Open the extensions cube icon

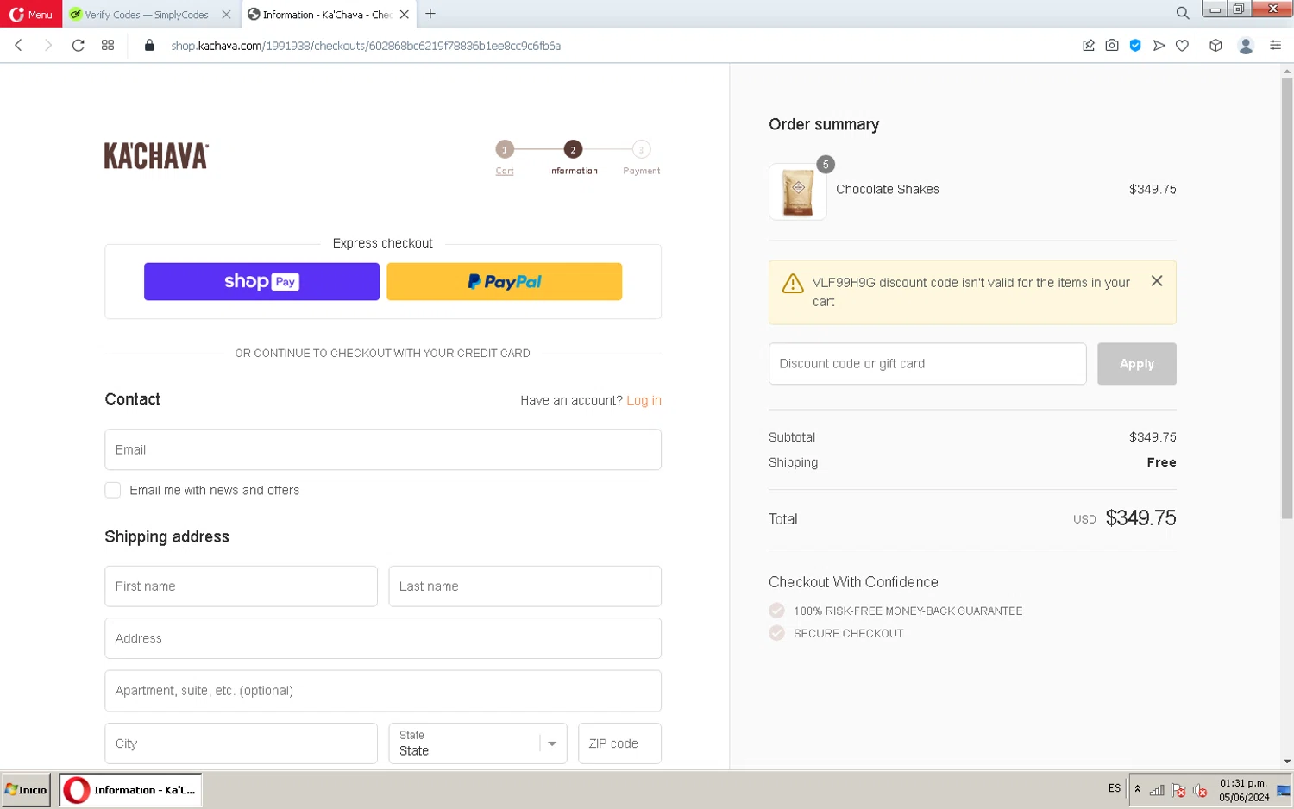[1215, 46]
